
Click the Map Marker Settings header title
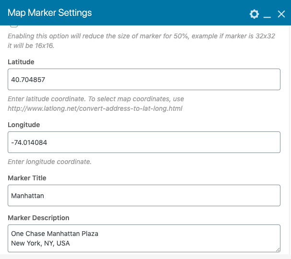[49, 13]
